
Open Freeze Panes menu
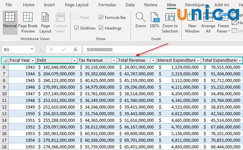tap(223, 23)
